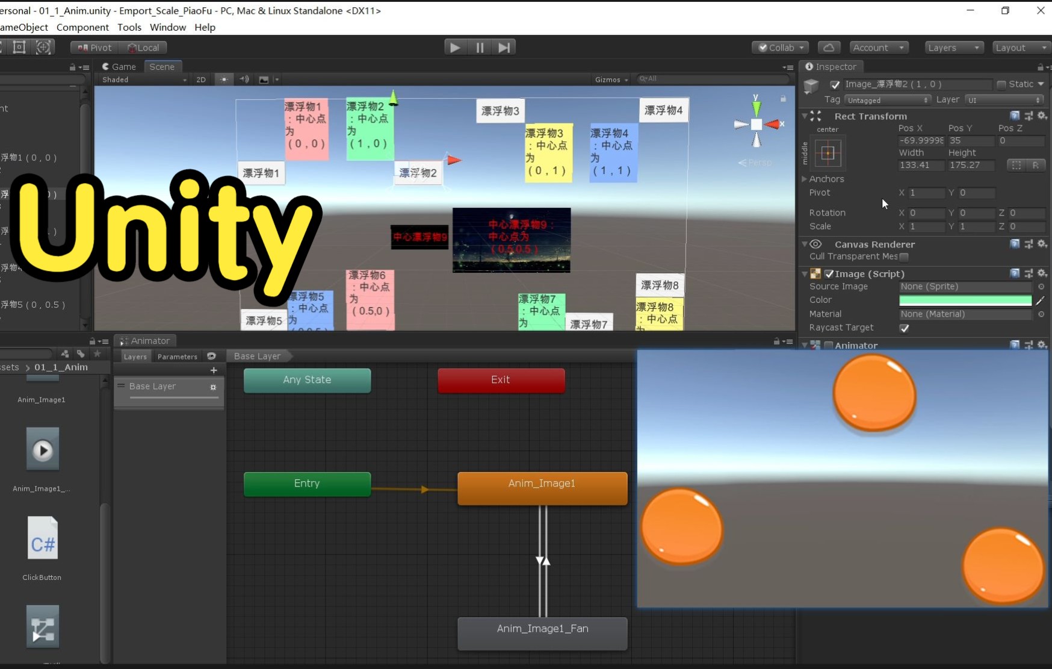Expand the Anchors section in Rect Transform
Screen dimensions: 1052x669
[805, 179]
